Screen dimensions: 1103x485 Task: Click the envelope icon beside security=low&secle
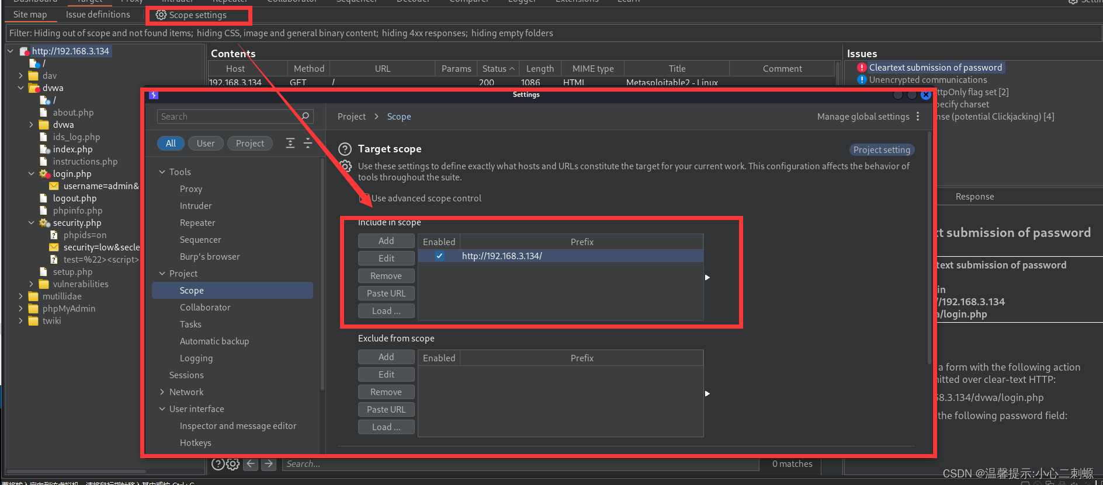[x=54, y=247]
